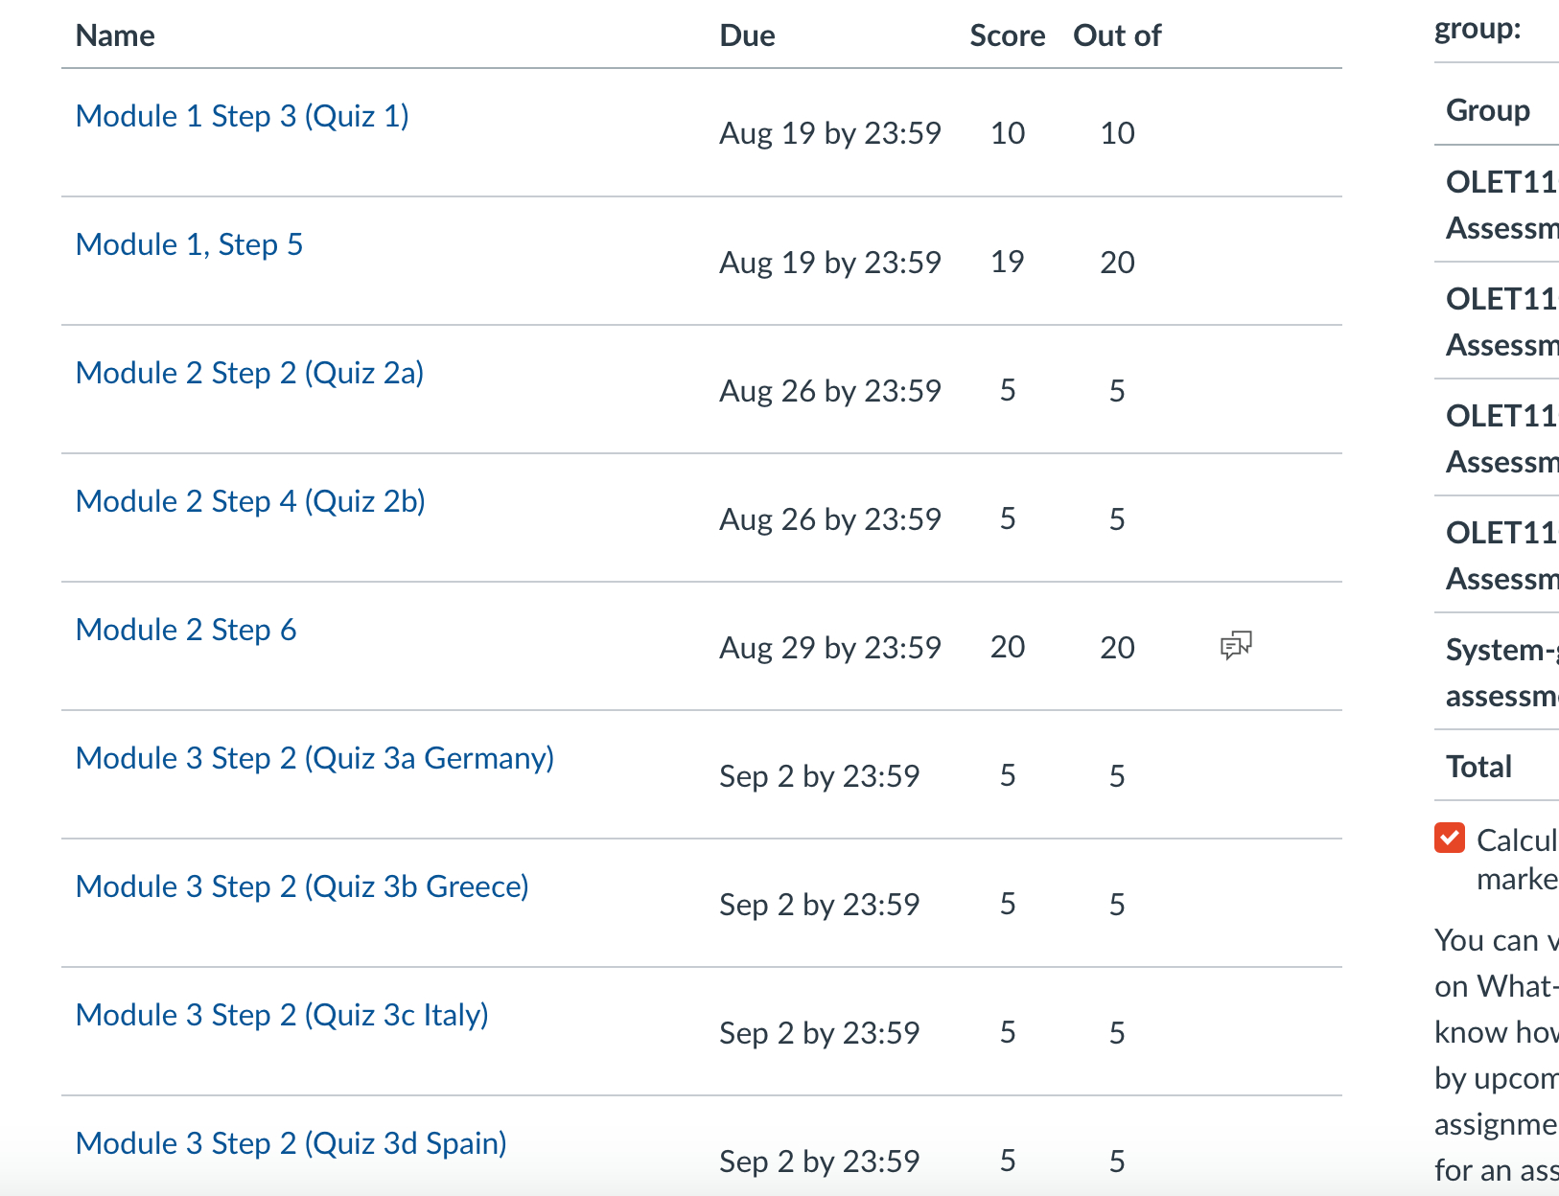Click the Due column header
This screenshot has width=1559, height=1196.
click(x=747, y=35)
